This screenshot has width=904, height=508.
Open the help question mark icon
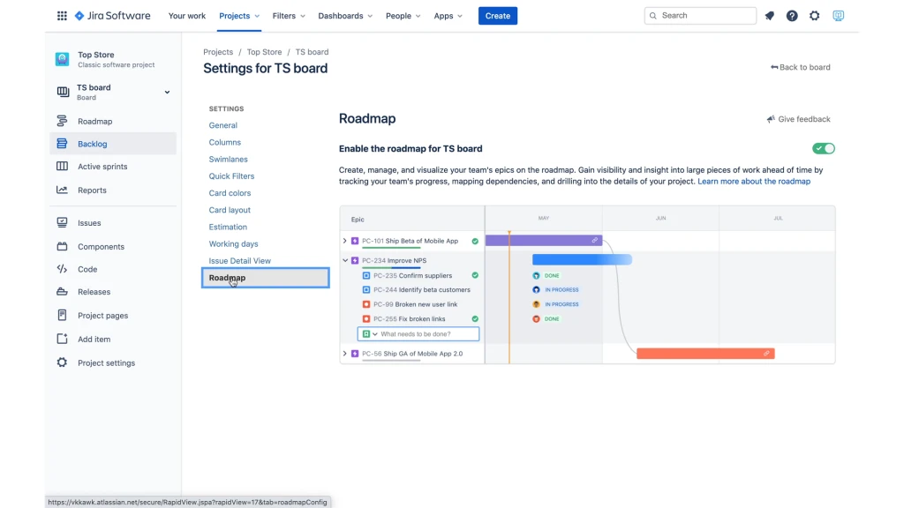[792, 16]
